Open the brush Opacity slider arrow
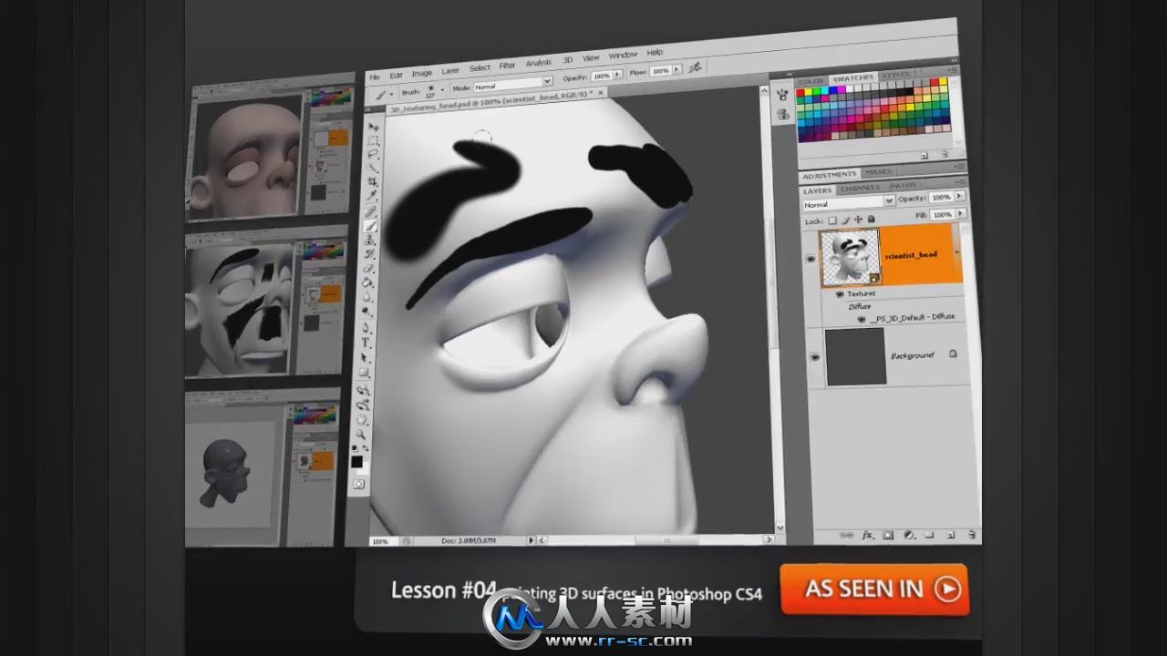This screenshot has height=656, width=1167. pos(616,75)
